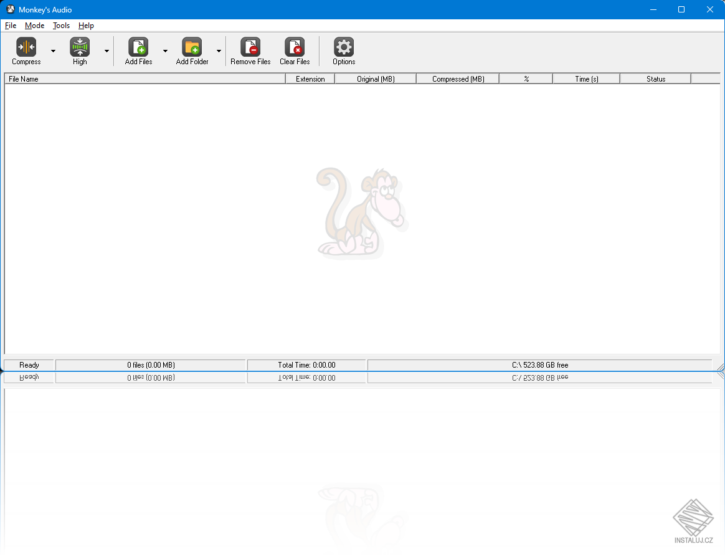
Task: Click the '0 files (0.00 MB)' status text
Action: pos(151,365)
